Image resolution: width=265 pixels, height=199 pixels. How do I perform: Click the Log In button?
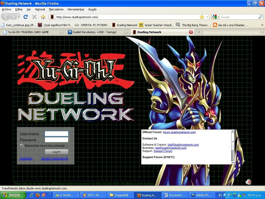coord(56,152)
